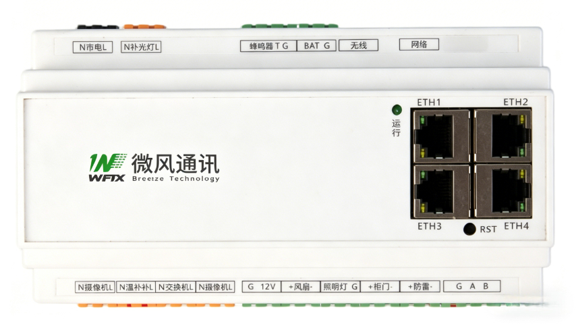Click the orange terminal block above N补光灯L
Viewport: 576px width, 324px height.
tap(144, 27)
